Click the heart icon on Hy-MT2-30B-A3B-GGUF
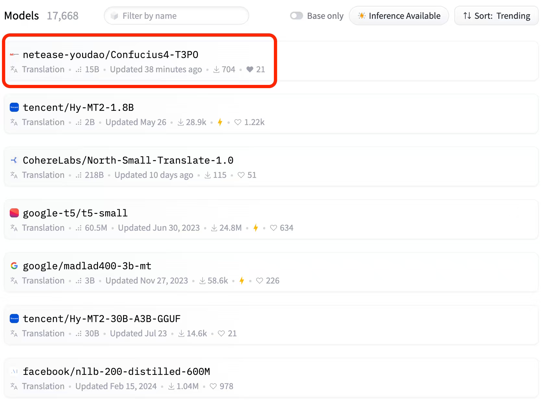Screen dimensions: 551x405 click(x=221, y=333)
